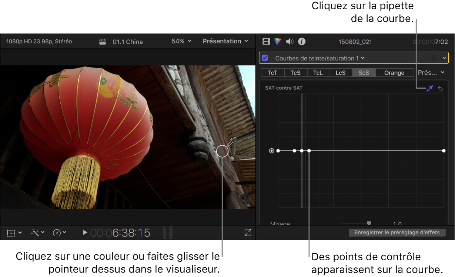Image resolution: width=455 pixels, height=277 pixels.
Task: Open the color inspector triangle icon
Action: tap(278, 42)
